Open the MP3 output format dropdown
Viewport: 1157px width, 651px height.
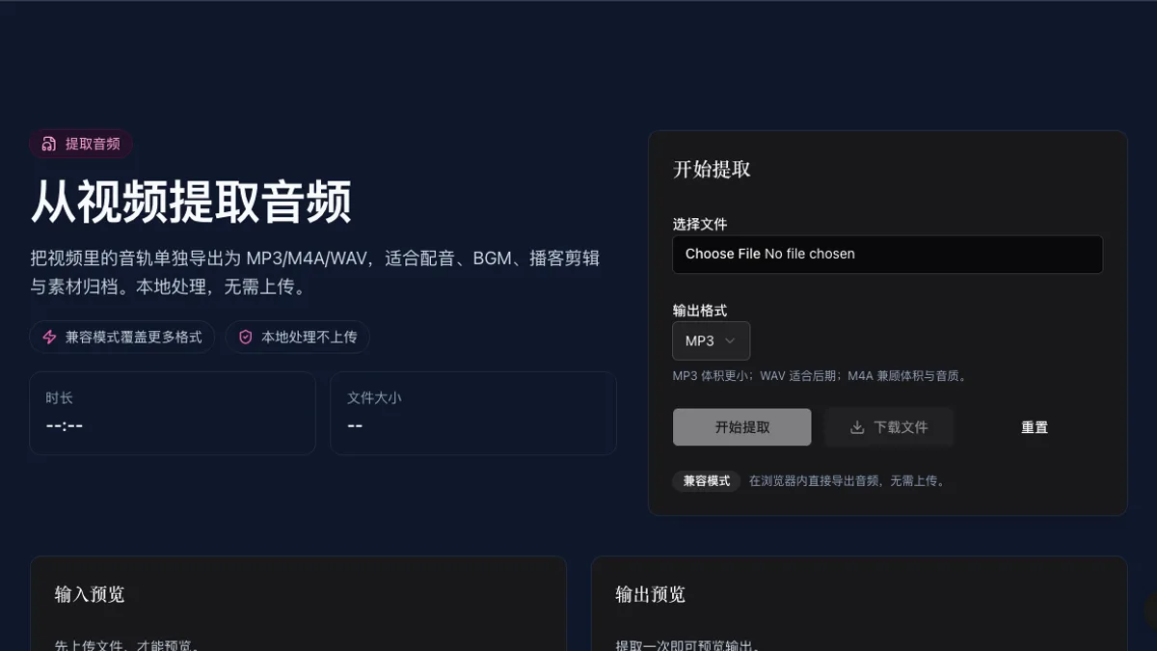point(712,340)
